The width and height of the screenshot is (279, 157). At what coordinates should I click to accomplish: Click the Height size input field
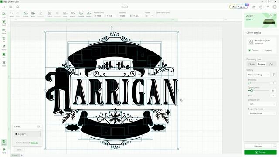[x=138, y=16]
